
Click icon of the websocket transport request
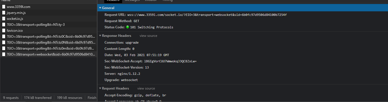click(x=4, y=54)
